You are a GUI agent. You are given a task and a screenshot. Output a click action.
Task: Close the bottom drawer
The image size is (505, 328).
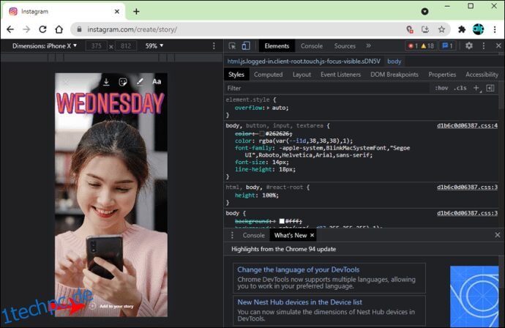[497, 235]
